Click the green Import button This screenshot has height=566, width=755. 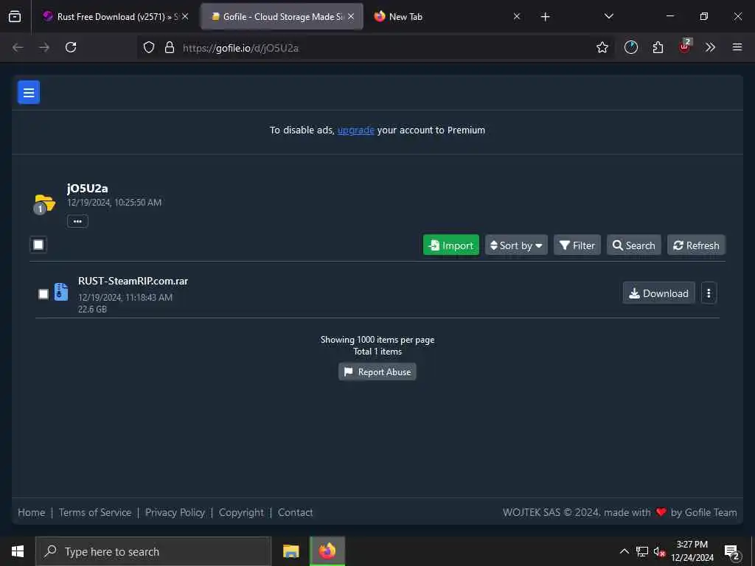(450, 245)
